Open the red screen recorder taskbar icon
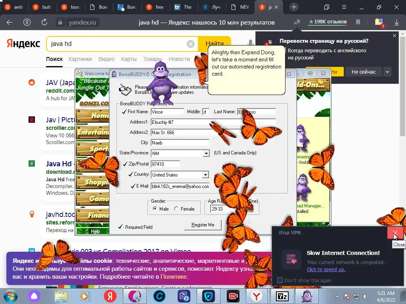The width and height of the screenshot is (406, 304). pyautogui.click(x=233, y=296)
